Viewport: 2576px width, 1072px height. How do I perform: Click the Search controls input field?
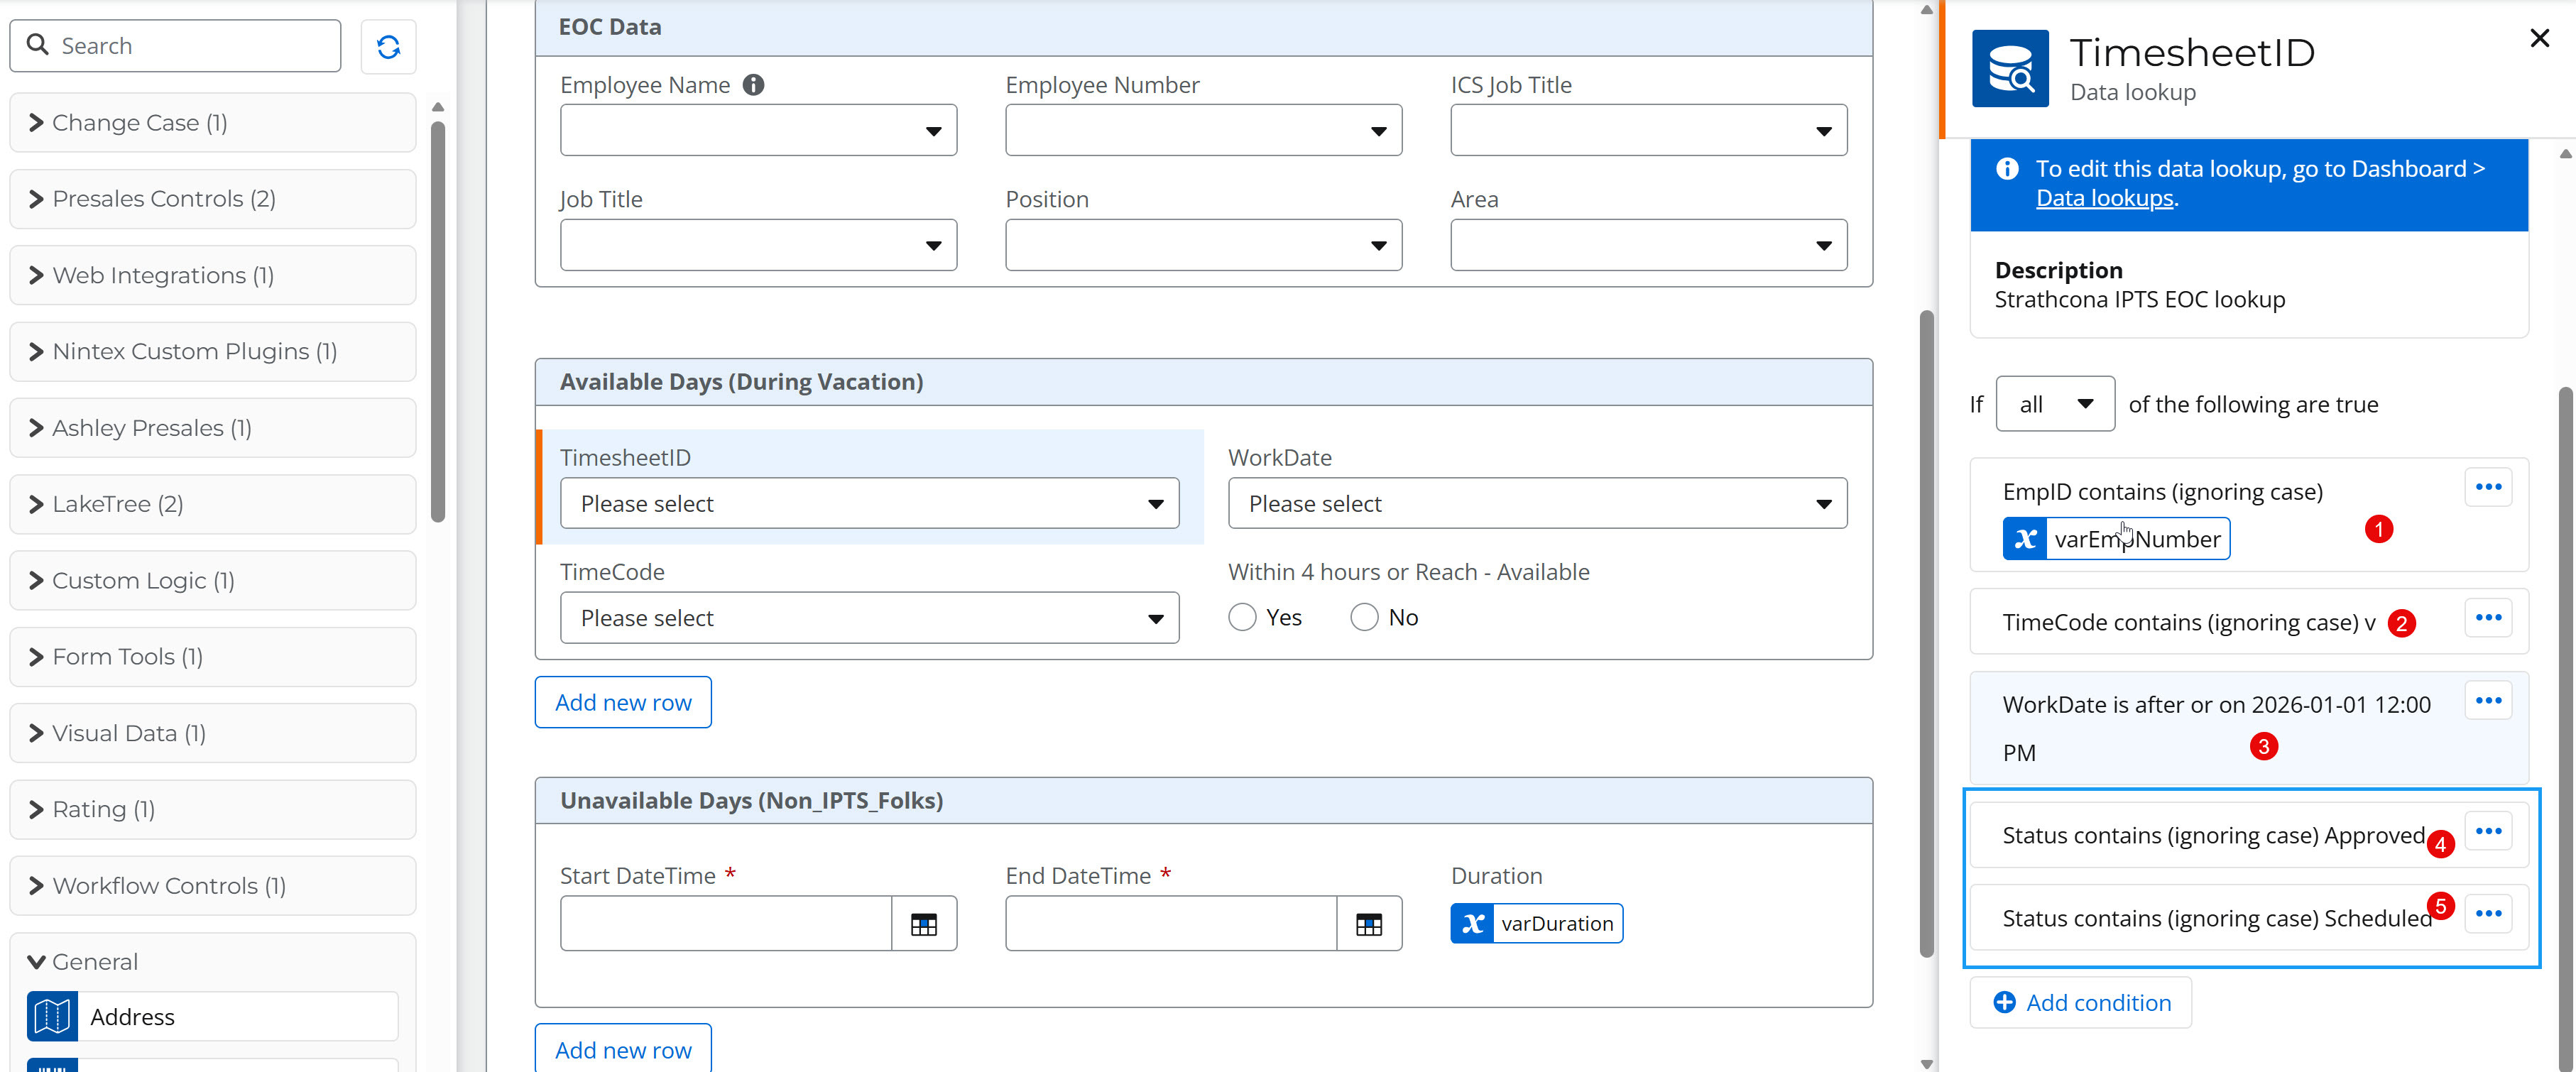coord(190,46)
